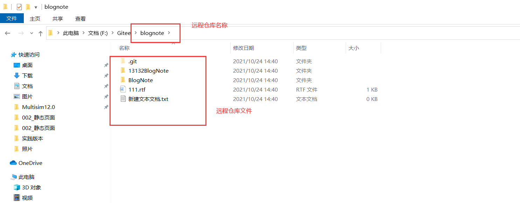Select the .git folder icon
The height and width of the screenshot is (203, 520).
(122, 61)
